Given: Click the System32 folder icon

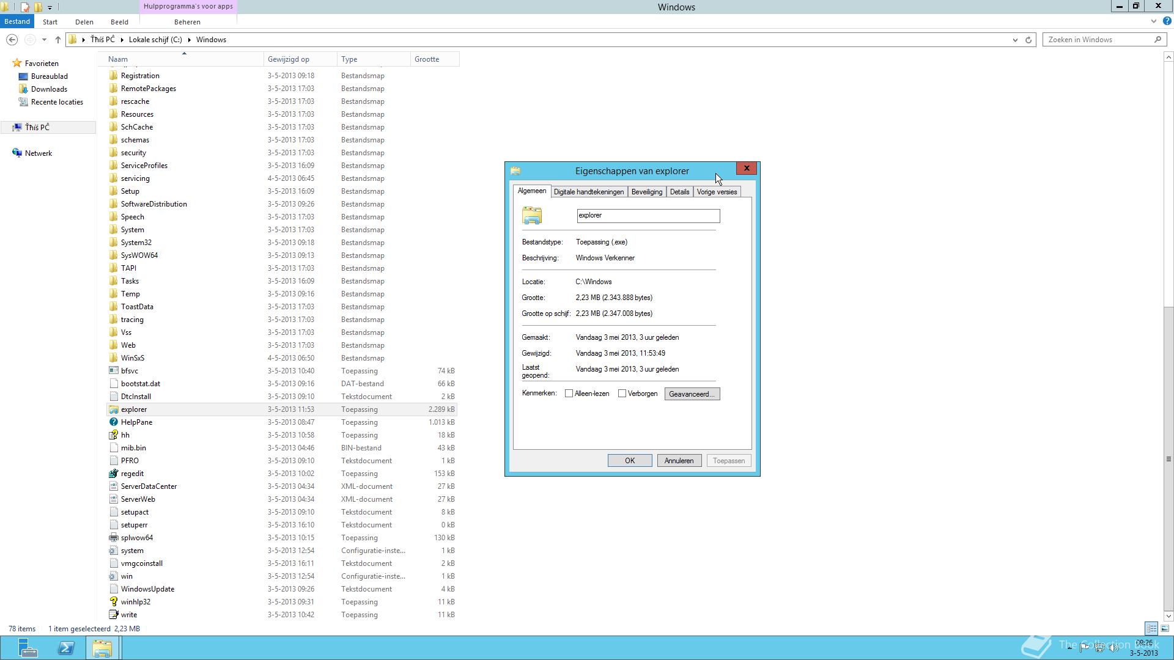Looking at the screenshot, I should pos(113,243).
